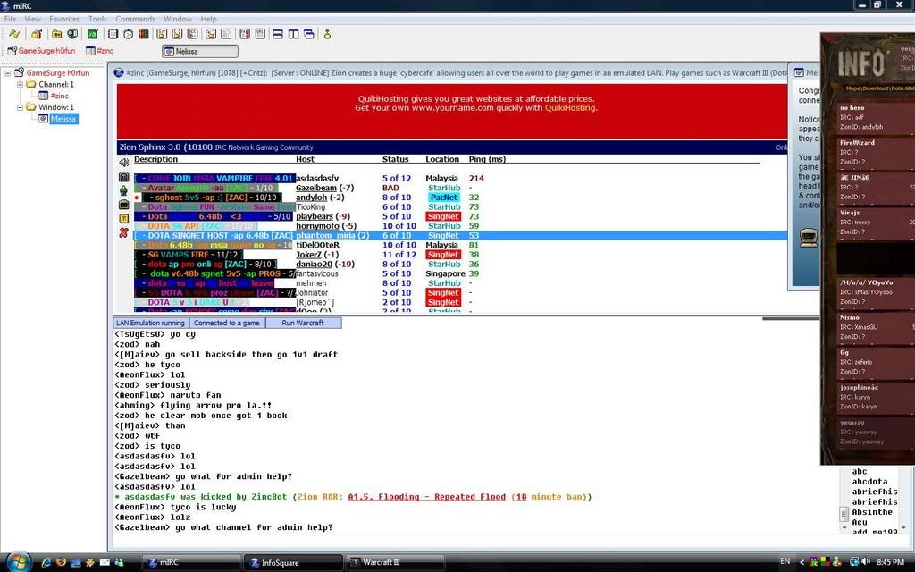Click the tile windows horizontally toolbar icon
This screenshot has height=572, width=915.
(278, 34)
